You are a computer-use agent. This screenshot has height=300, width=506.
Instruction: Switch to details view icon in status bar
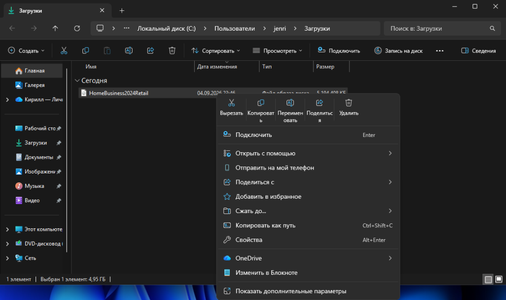[x=488, y=279]
